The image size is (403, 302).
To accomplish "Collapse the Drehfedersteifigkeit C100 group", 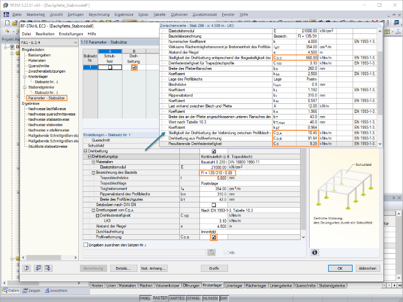I will 98,216.
